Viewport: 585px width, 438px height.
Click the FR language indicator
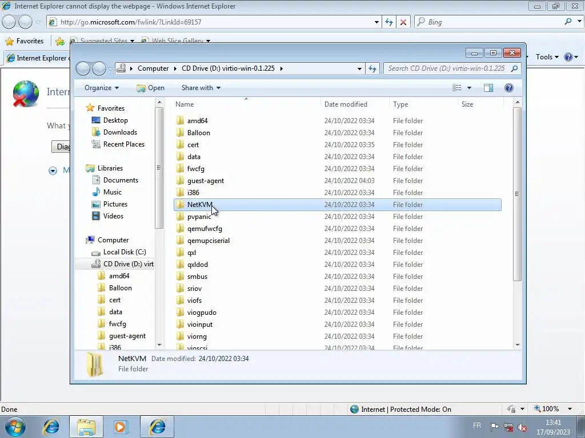coord(477,425)
